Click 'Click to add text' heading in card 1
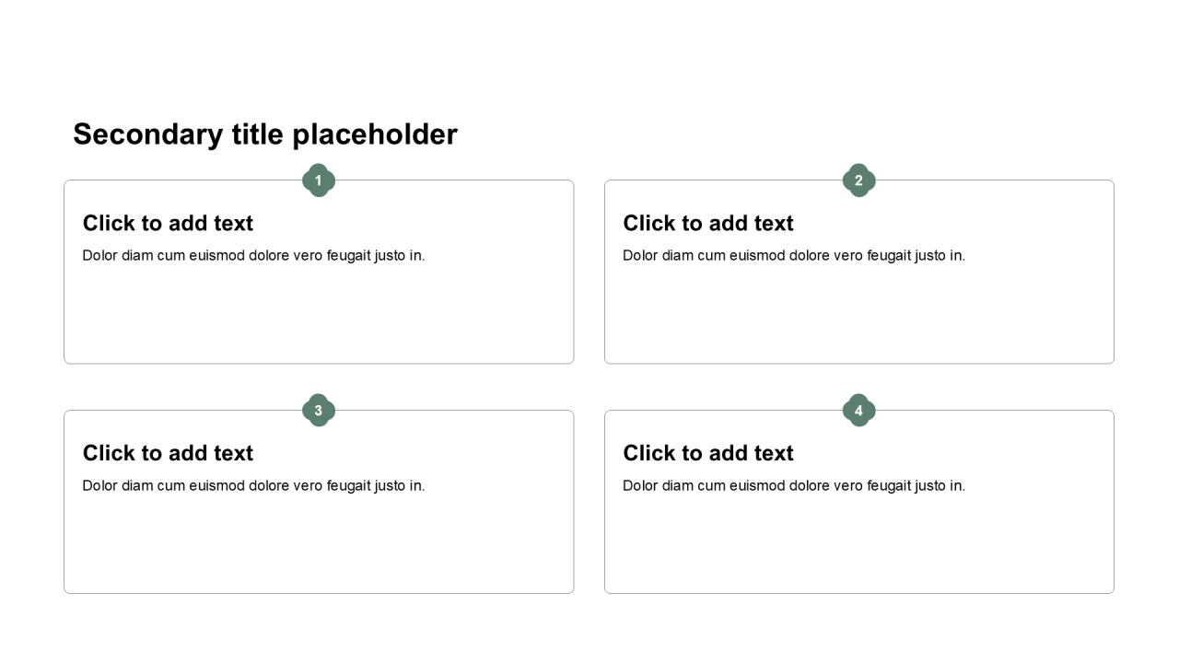 pyautogui.click(x=168, y=224)
